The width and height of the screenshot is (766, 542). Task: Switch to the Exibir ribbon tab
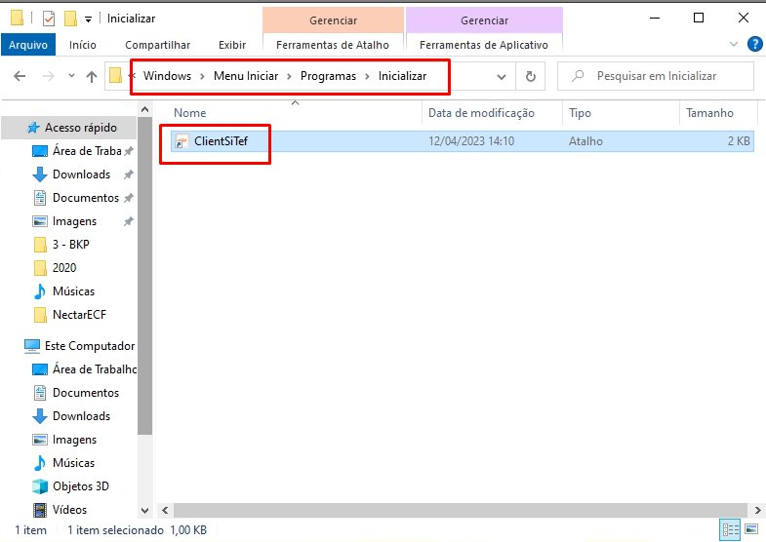(232, 44)
